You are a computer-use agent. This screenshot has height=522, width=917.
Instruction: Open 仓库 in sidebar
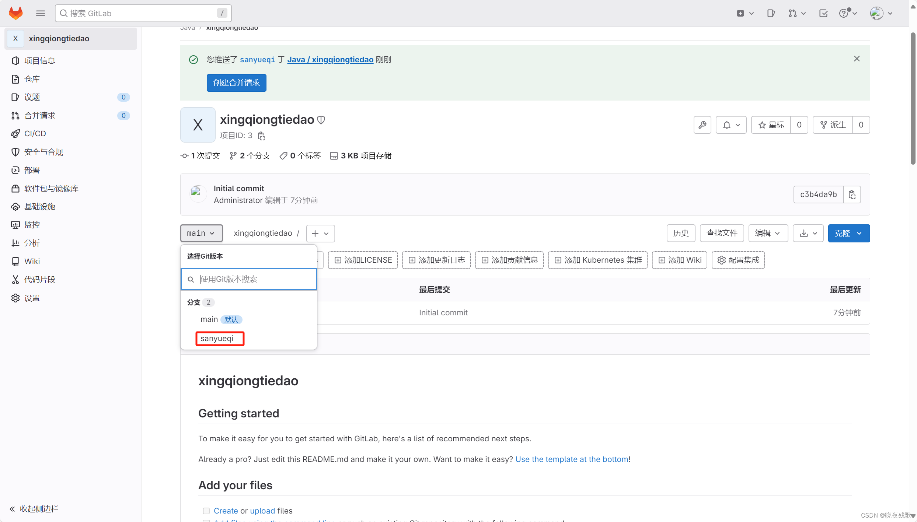click(x=71, y=79)
